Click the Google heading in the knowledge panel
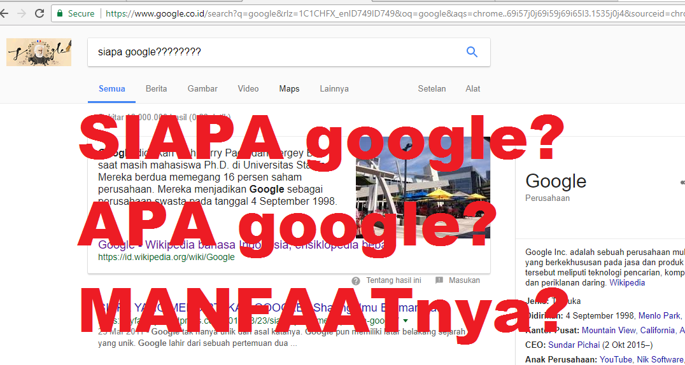This screenshot has width=685, height=365. click(x=556, y=181)
